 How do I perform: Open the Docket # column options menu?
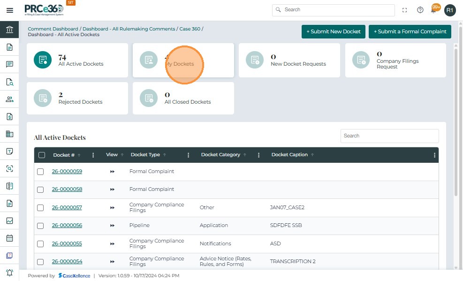pyautogui.click(x=93, y=155)
